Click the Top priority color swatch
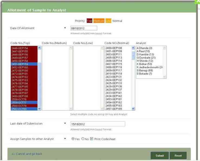Image resolution: width=200 pixels, height=161 pixels. pyautogui.click(x=89, y=21)
